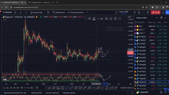Open the watchlist more options menu
169x95 pixels.
[166, 18]
